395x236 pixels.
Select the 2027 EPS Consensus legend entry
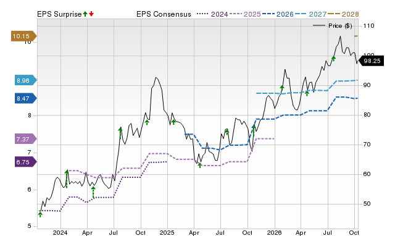coord(310,14)
